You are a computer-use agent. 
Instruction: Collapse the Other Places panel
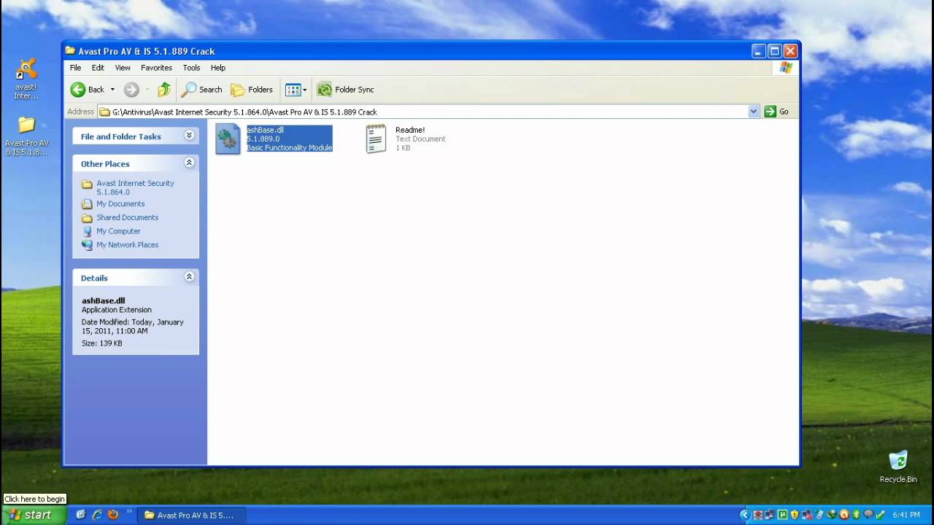(189, 163)
